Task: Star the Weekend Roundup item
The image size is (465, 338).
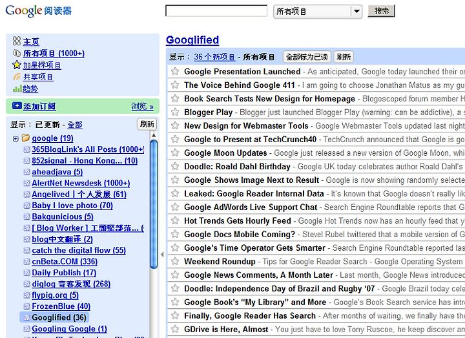Action: pos(175,262)
